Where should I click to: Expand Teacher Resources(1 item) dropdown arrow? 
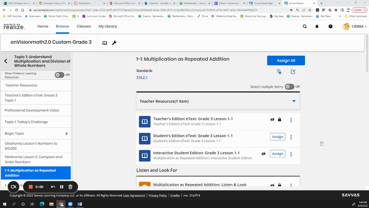click(x=294, y=101)
